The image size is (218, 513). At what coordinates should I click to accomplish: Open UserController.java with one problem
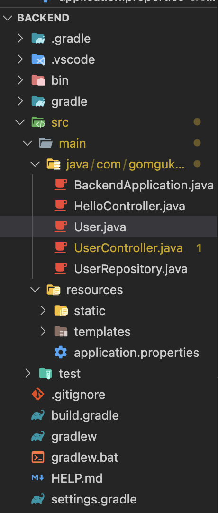128,248
